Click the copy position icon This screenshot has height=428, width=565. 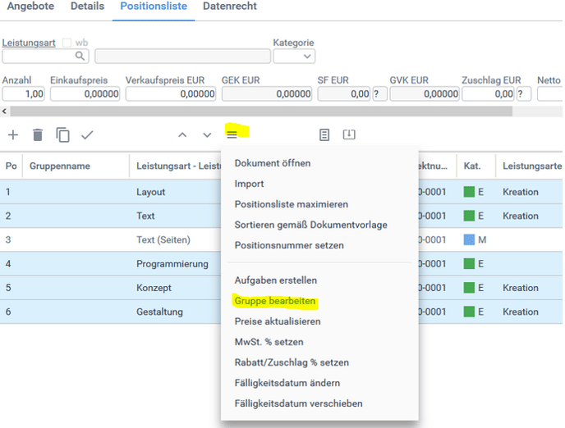point(62,135)
